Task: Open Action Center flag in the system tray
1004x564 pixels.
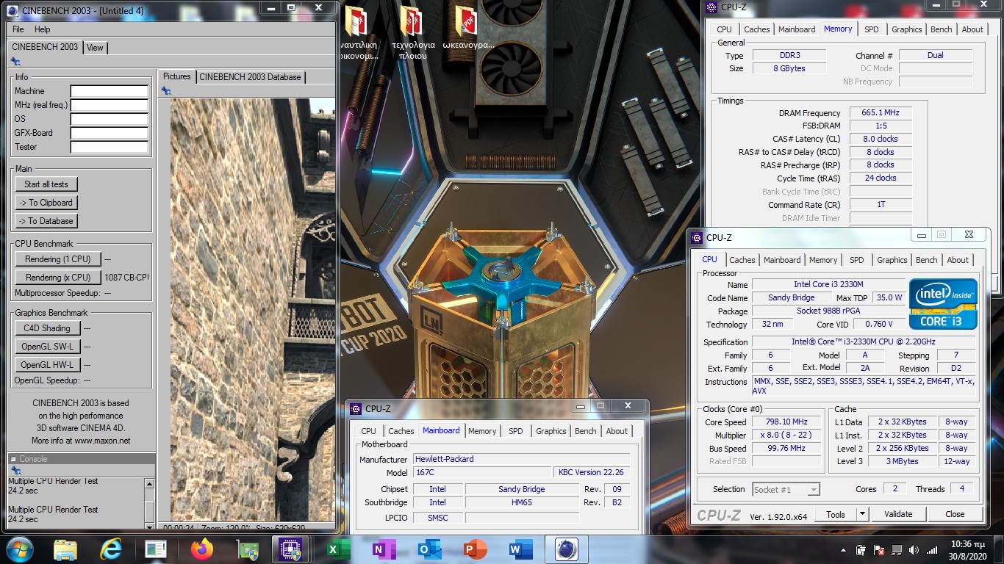Action: pyautogui.click(x=878, y=549)
